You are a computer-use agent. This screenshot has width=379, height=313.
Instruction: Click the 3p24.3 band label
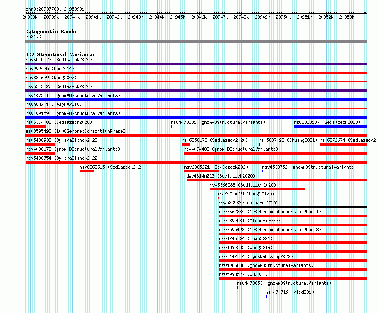coord(33,37)
